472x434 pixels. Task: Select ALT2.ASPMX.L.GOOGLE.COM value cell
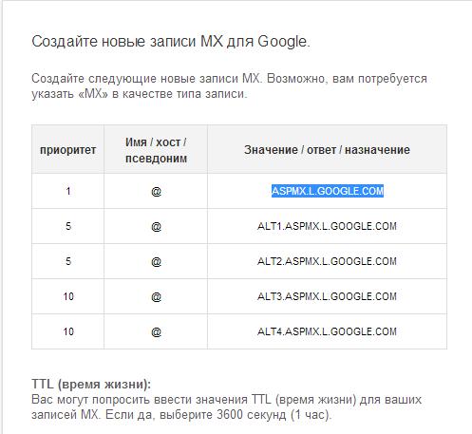coord(327,261)
